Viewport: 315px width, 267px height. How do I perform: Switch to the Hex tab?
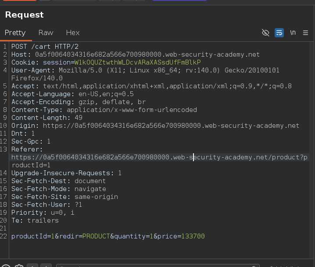73,33
